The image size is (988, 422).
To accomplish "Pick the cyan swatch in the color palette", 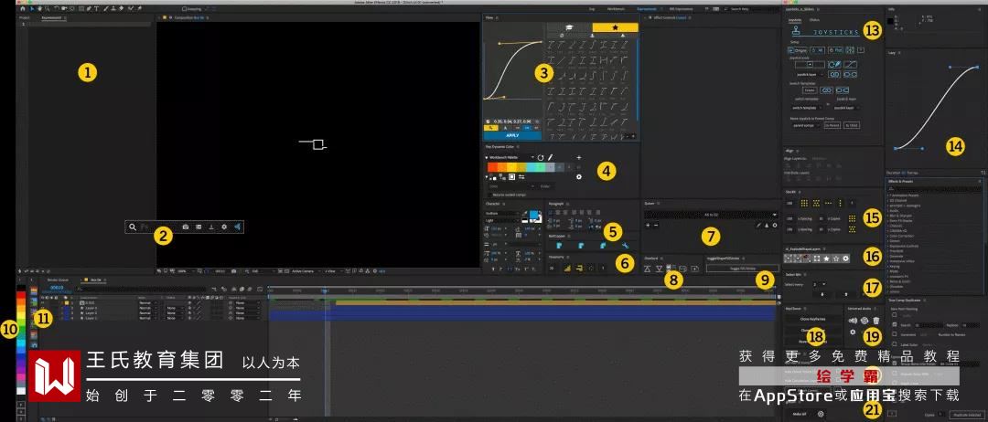I will click(x=531, y=167).
